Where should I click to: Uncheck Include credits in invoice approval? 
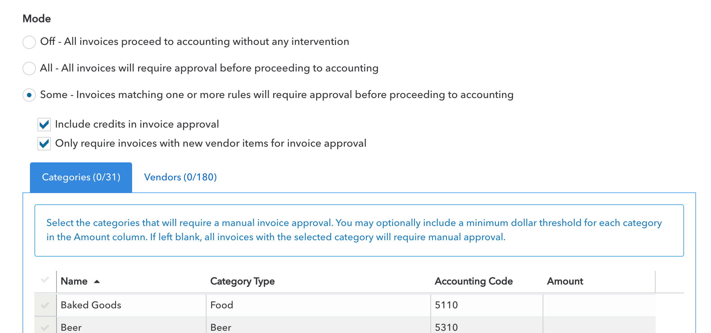tap(44, 124)
